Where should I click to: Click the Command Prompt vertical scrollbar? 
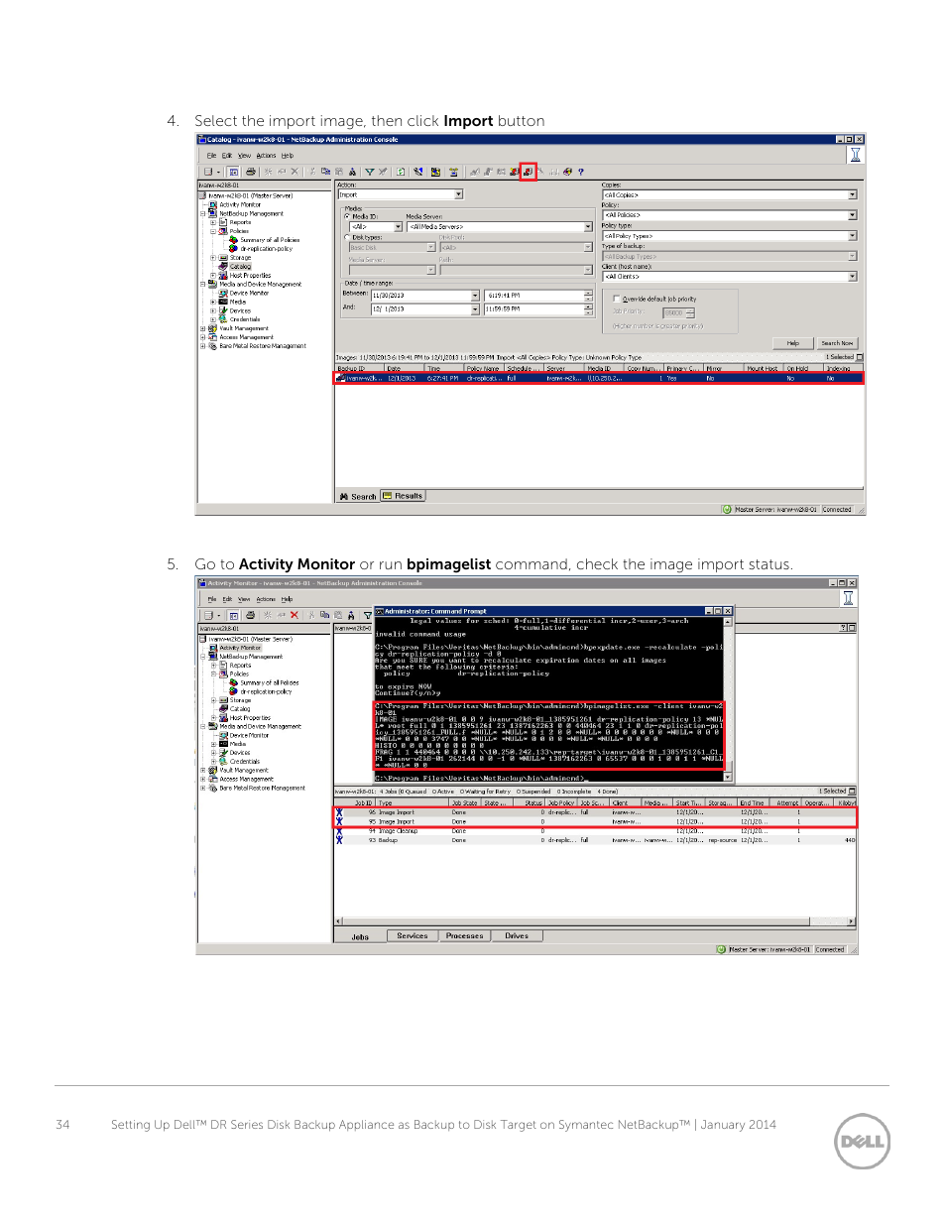728,699
